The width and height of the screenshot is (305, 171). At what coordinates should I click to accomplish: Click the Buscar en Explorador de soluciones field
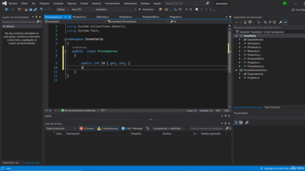pyautogui.click(x=269, y=28)
